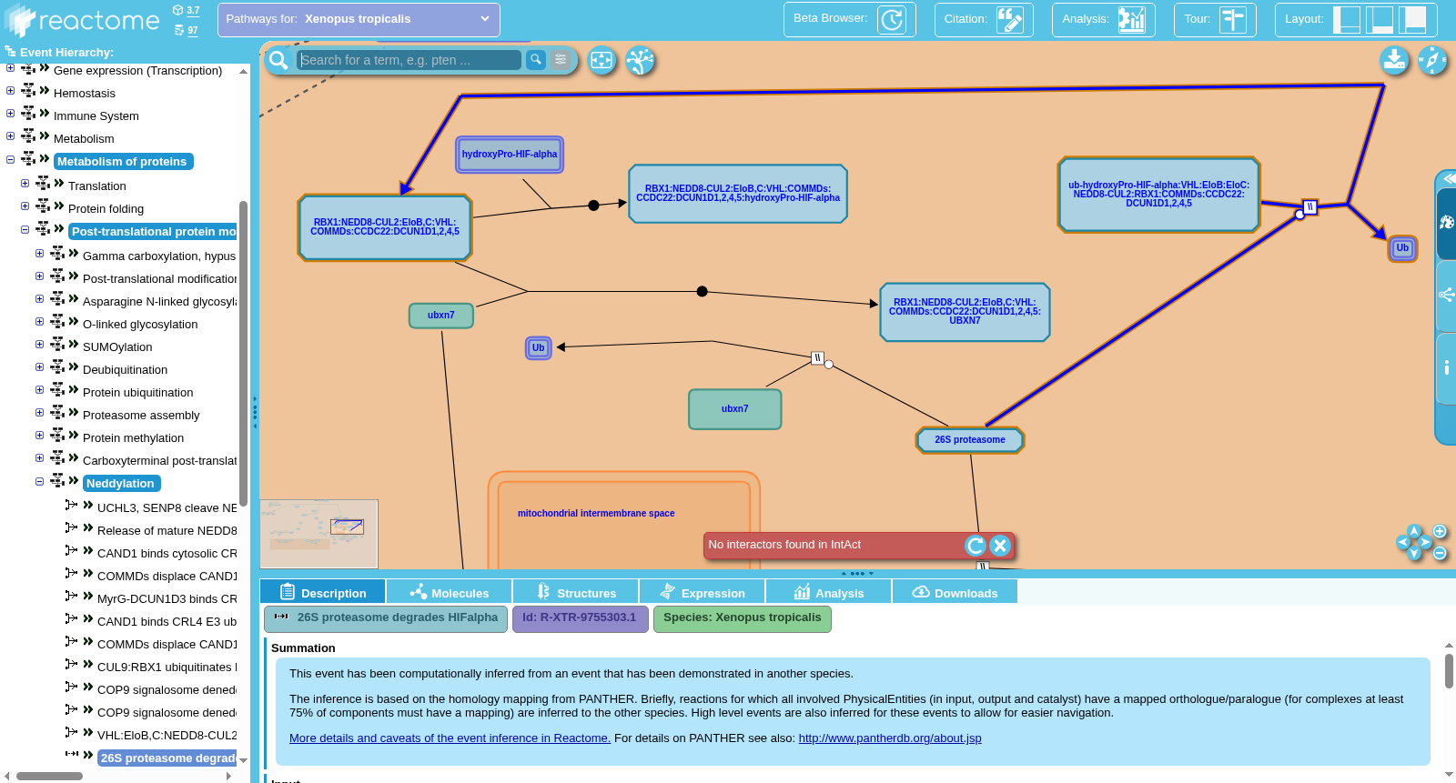Download the diagram using export icon

[x=1393, y=61]
